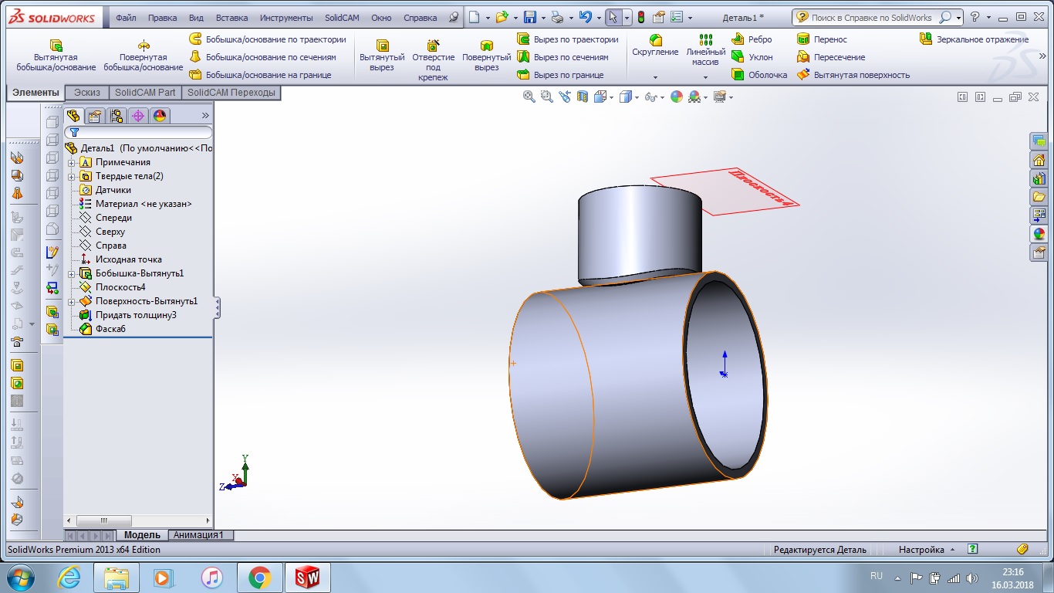Select Придать толщину3 in the tree
The width and height of the screenshot is (1054, 593).
click(x=128, y=315)
